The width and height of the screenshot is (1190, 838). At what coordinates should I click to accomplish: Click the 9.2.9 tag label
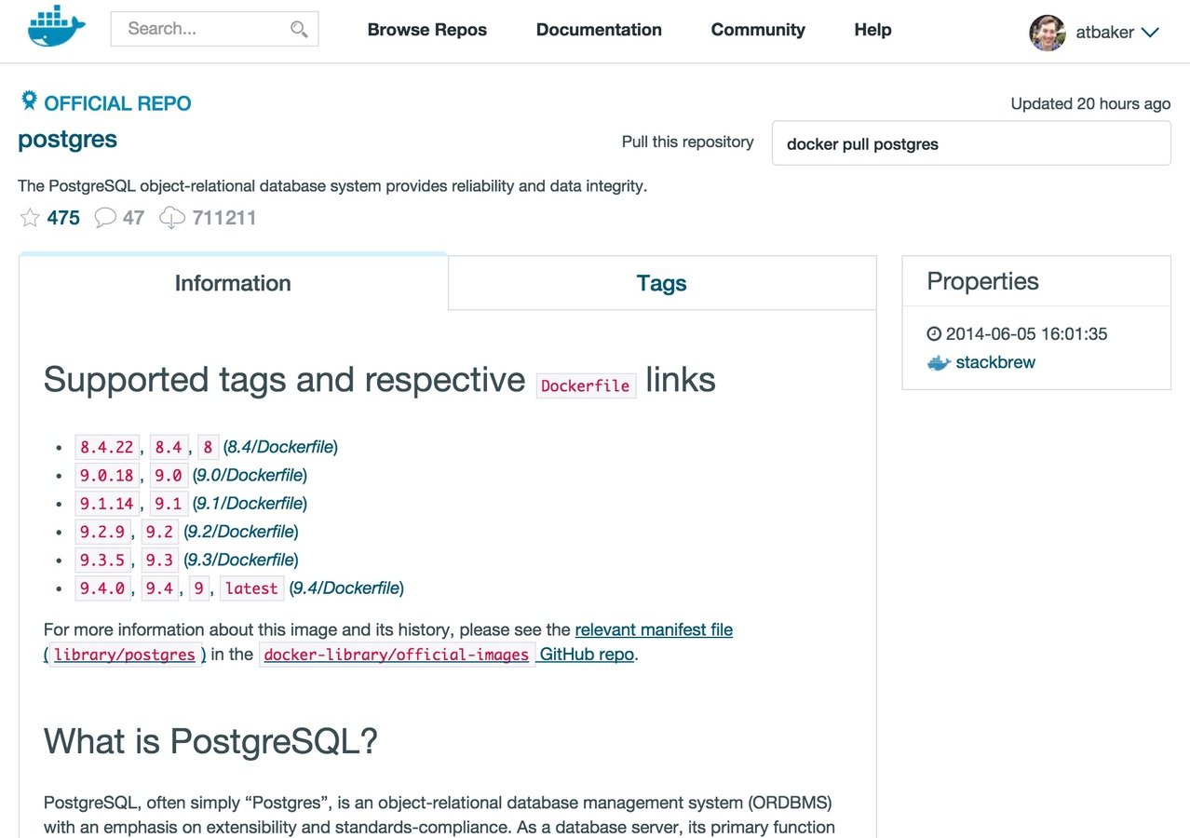tap(101, 532)
